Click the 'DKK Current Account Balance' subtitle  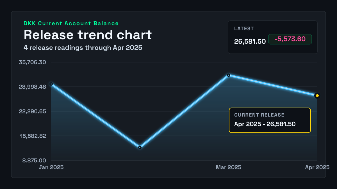click(71, 24)
